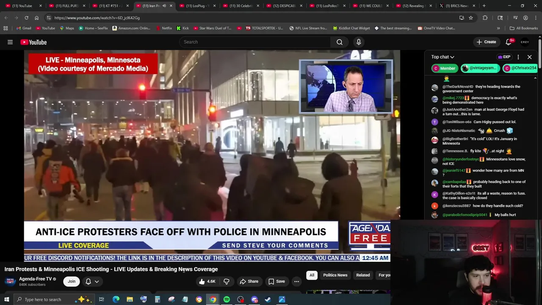Click the browser address bar URL
This screenshot has width=542, height=305.
97,18
